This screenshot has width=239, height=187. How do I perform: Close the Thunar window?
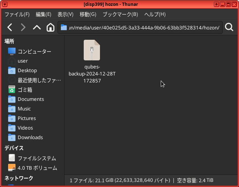234,4
